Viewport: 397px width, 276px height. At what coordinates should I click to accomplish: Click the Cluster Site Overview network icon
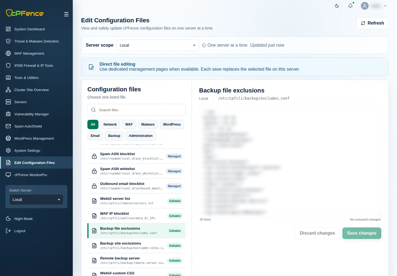pyautogui.click(x=8, y=90)
